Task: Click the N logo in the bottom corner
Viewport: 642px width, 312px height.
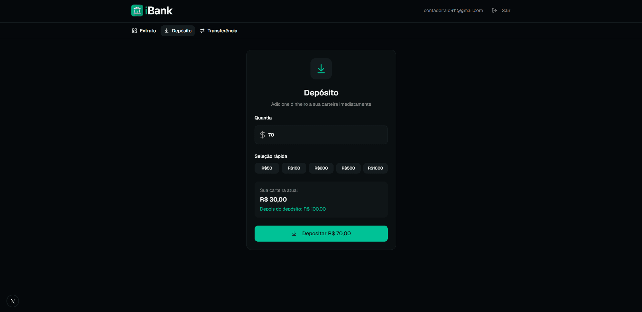Action: pyautogui.click(x=12, y=301)
